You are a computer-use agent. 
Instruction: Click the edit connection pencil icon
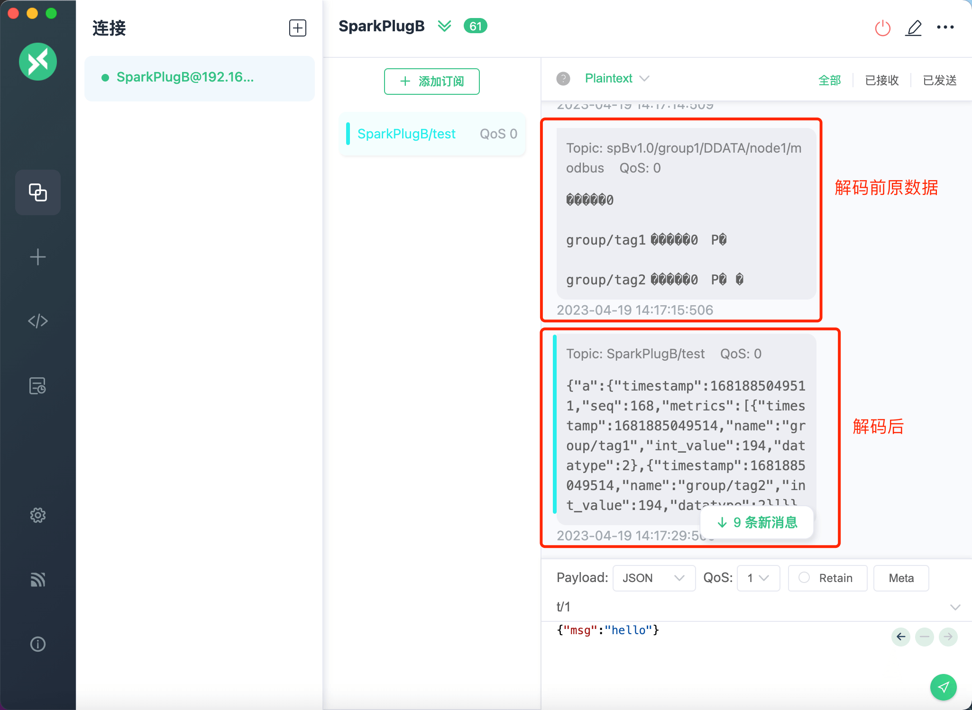tap(914, 28)
